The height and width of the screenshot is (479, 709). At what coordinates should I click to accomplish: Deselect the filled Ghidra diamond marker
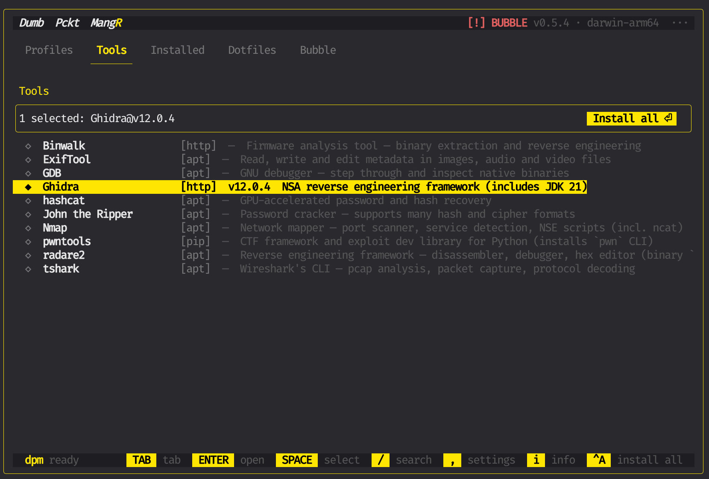(28, 187)
